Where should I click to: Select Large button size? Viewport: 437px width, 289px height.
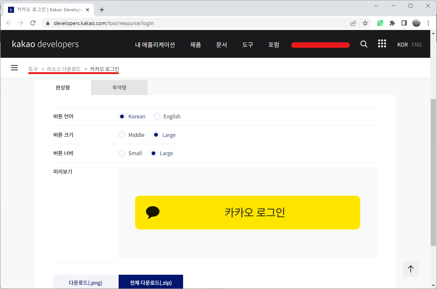[156, 135]
